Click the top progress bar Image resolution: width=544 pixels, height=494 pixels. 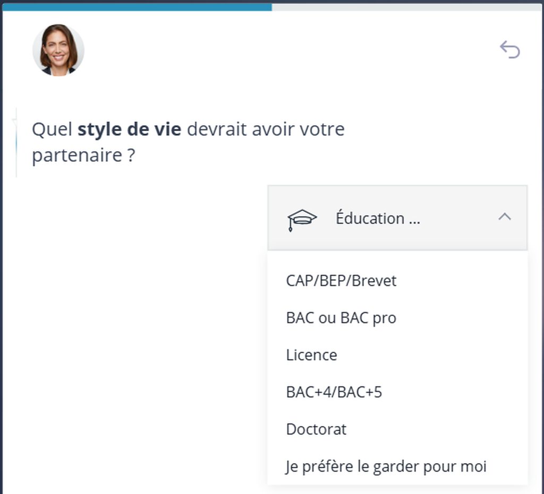click(x=271, y=6)
